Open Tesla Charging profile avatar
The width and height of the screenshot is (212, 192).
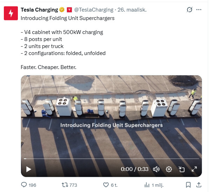(11, 13)
